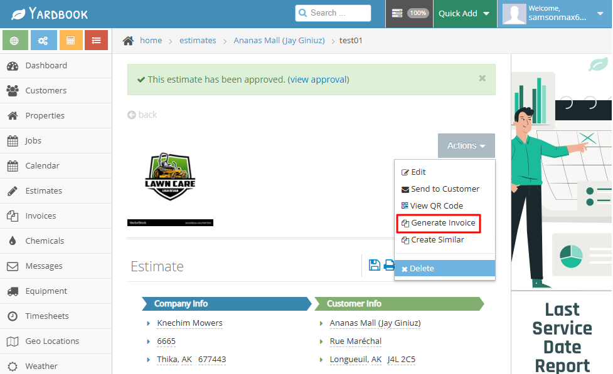Open the Actions dropdown button

[x=466, y=145]
